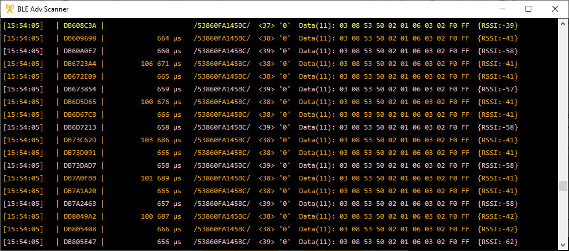569x251 pixels.
Task: Click the 101 689 µs interval value
Action: (161, 178)
